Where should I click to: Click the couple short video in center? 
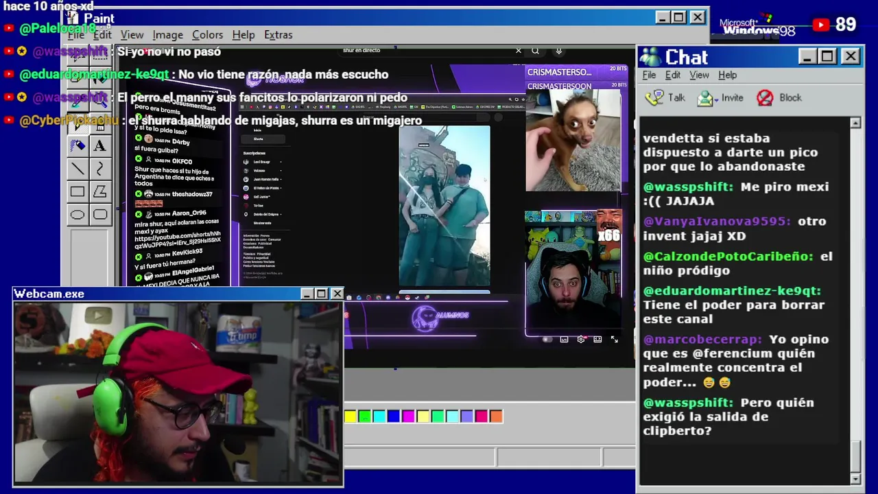tap(444, 206)
